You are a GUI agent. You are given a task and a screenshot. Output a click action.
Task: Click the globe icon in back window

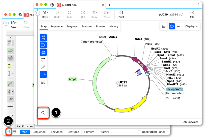(20, 15)
